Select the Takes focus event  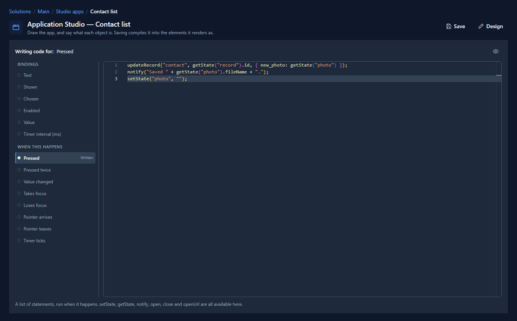[x=55, y=194]
